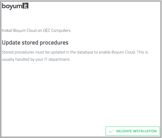Click the dark 'it' square in logo
Viewport: 162px width, 138px height.
click(26, 6)
